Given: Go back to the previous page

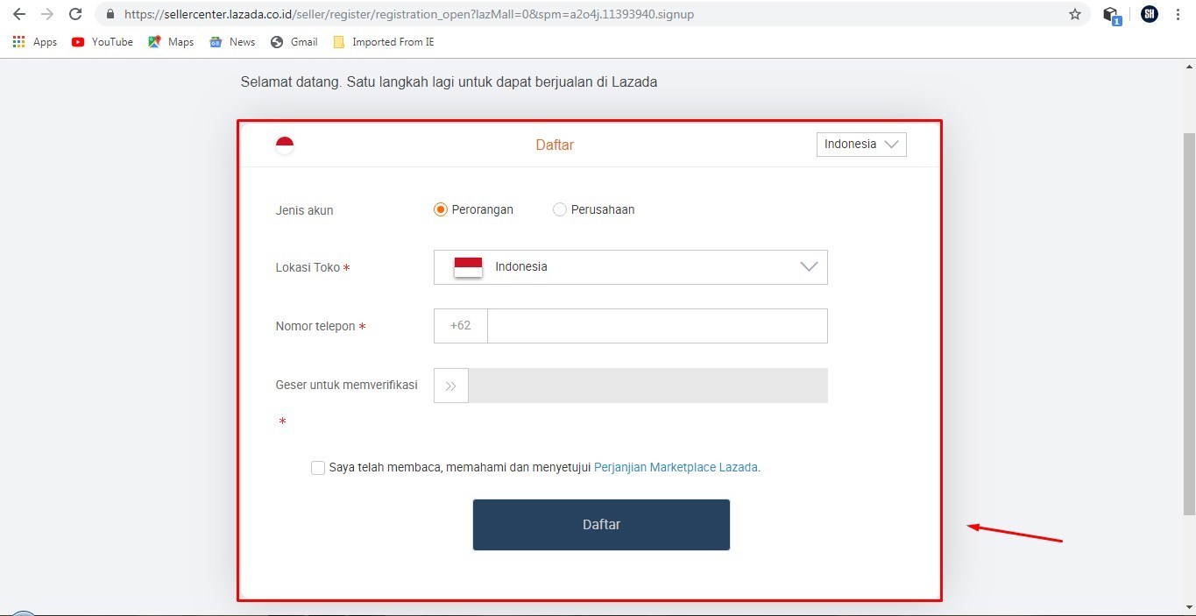Looking at the screenshot, I should (x=19, y=14).
